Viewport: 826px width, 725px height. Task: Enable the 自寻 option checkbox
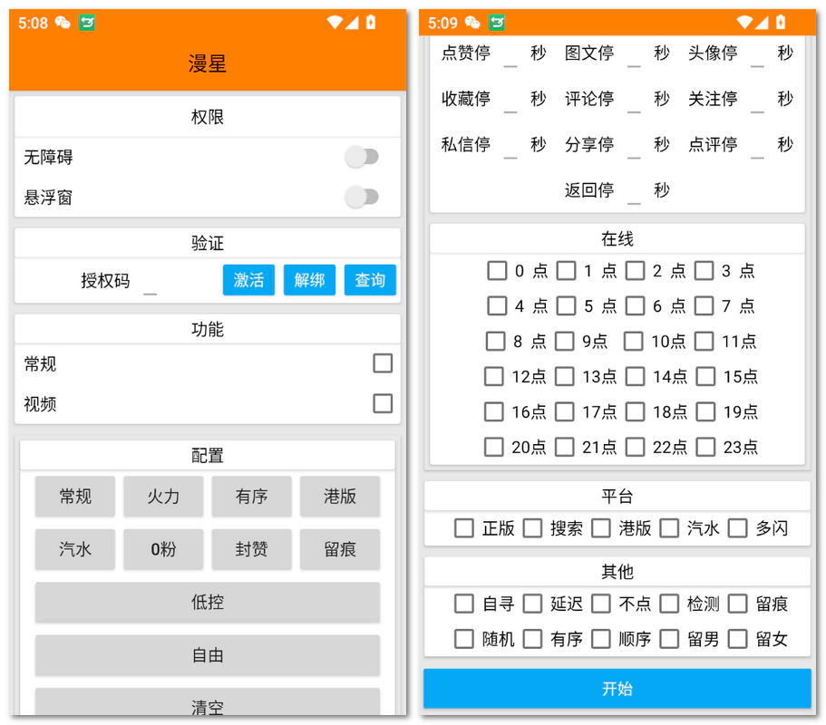click(464, 604)
